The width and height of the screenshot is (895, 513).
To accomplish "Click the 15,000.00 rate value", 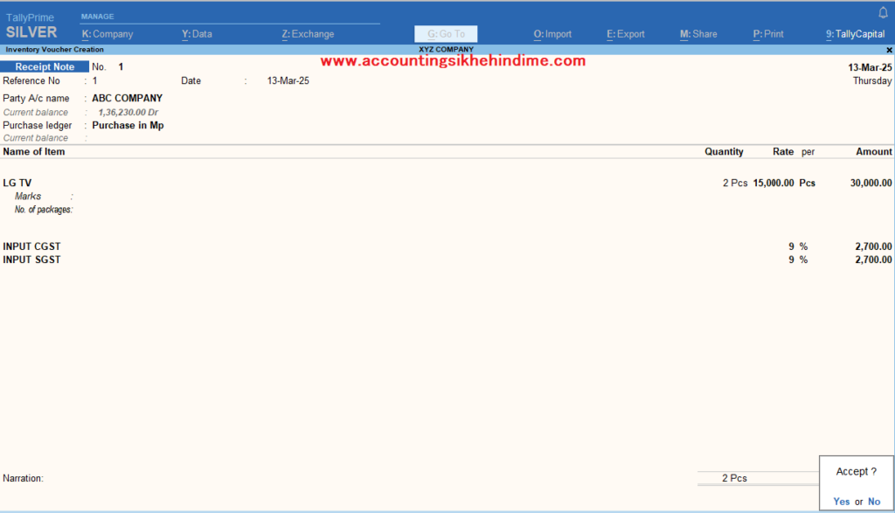I will [774, 184].
